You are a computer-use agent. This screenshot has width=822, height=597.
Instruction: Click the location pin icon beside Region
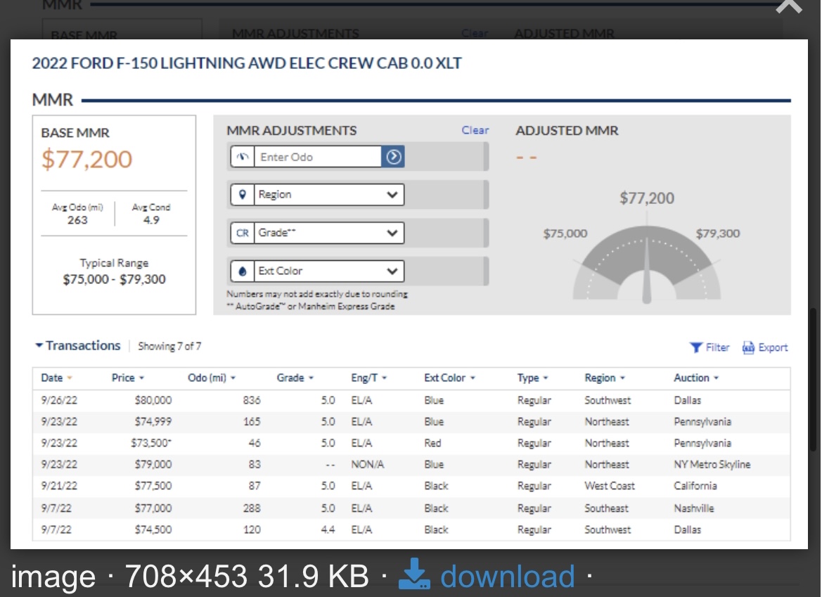tap(242, 195)
